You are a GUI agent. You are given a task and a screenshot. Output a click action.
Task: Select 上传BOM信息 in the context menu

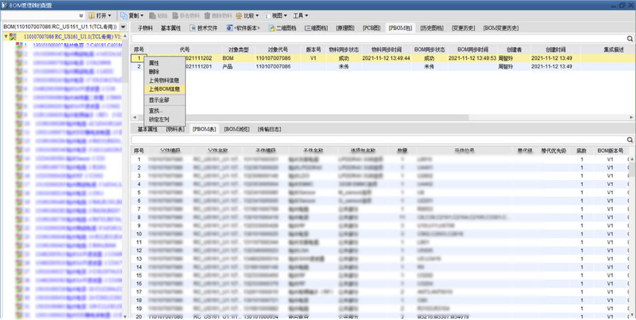point(164,89)
